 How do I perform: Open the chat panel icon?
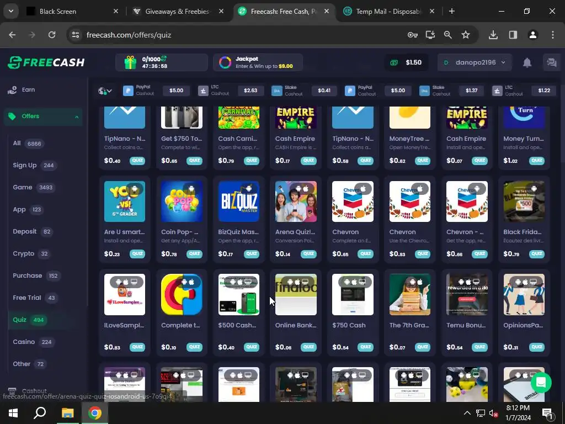[x=551, y=62]
